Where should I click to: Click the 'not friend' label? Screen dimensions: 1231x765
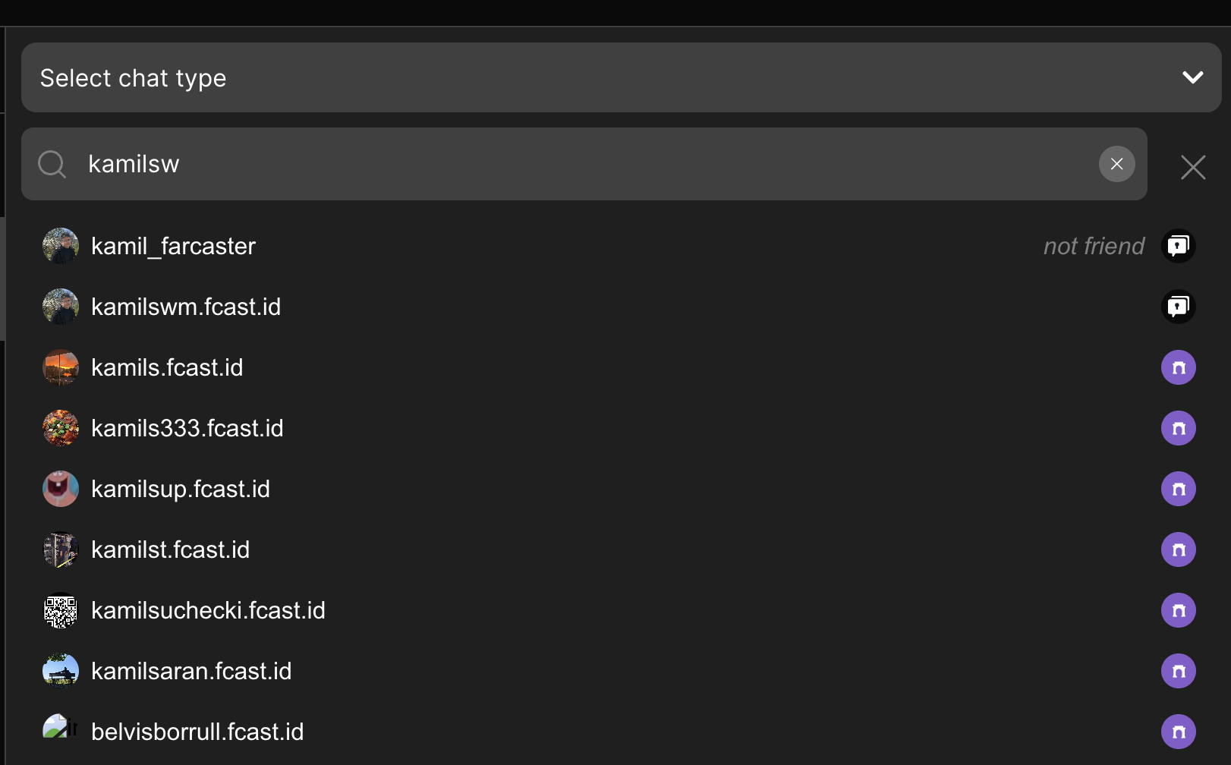(1093, 246)
